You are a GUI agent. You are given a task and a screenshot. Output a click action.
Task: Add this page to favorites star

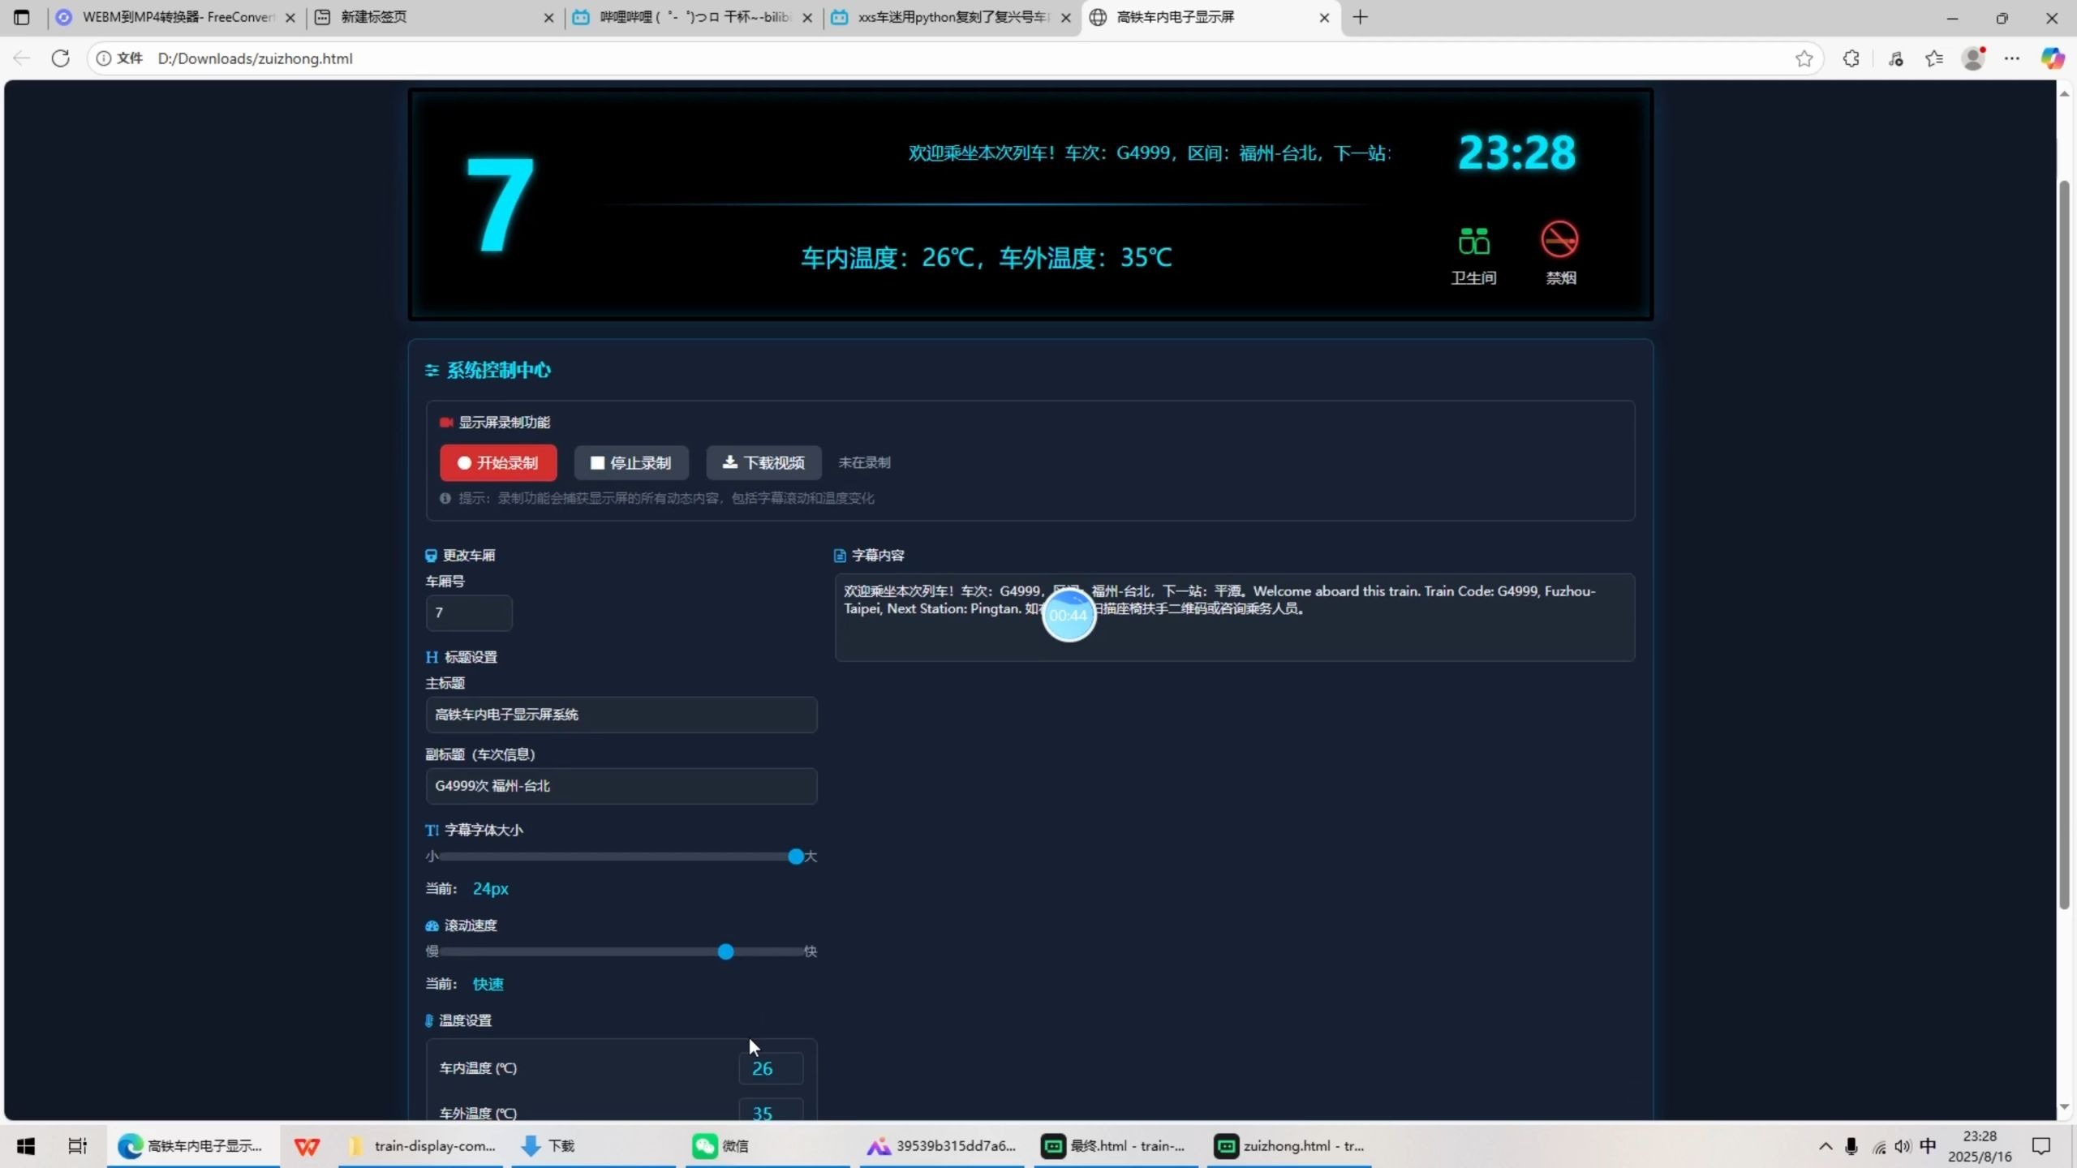[x=1804, y=58]
